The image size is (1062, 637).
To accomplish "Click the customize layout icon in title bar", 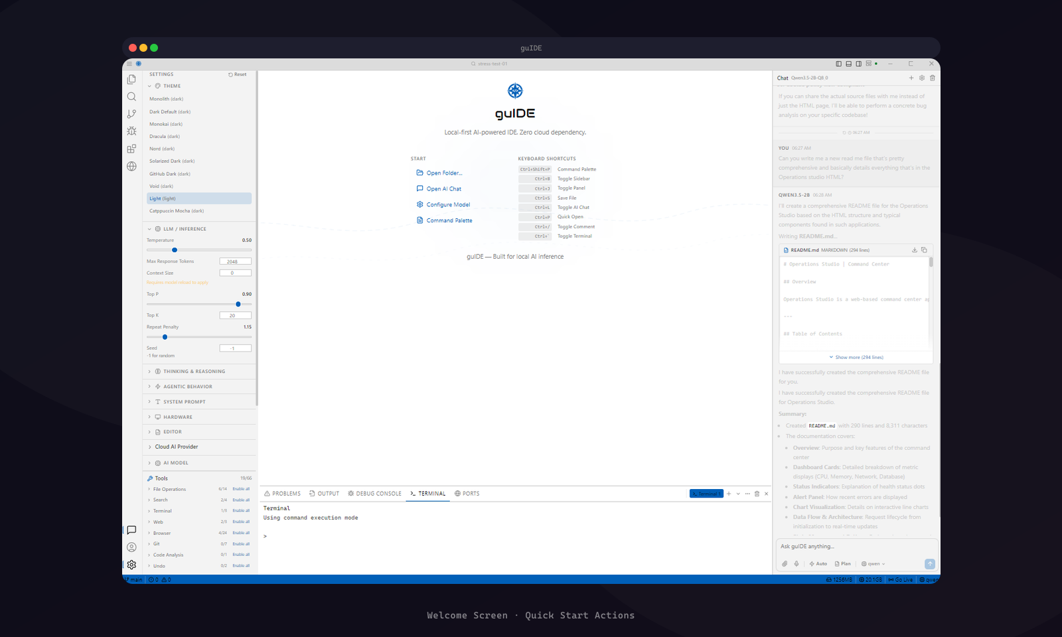I will [x=869, y=64].
